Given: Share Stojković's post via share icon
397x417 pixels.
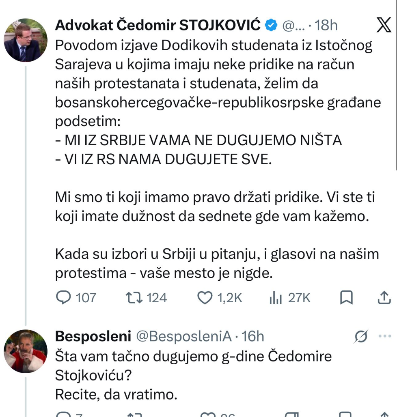Looking at the screenshot, I should point(384,298).
